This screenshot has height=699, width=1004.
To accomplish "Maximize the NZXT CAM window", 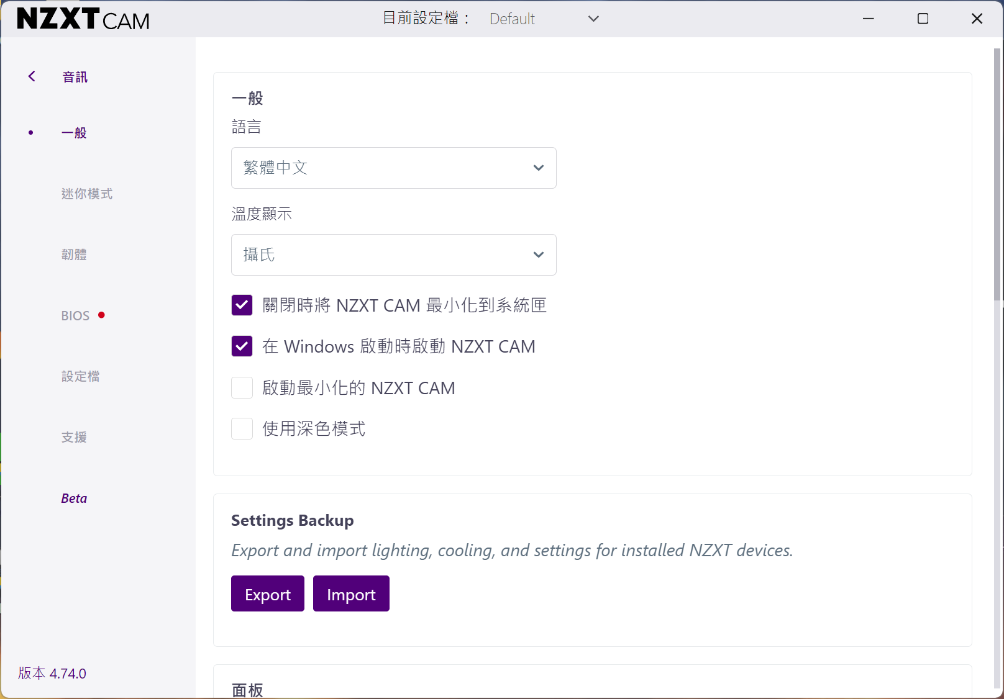I will [923, 19].
